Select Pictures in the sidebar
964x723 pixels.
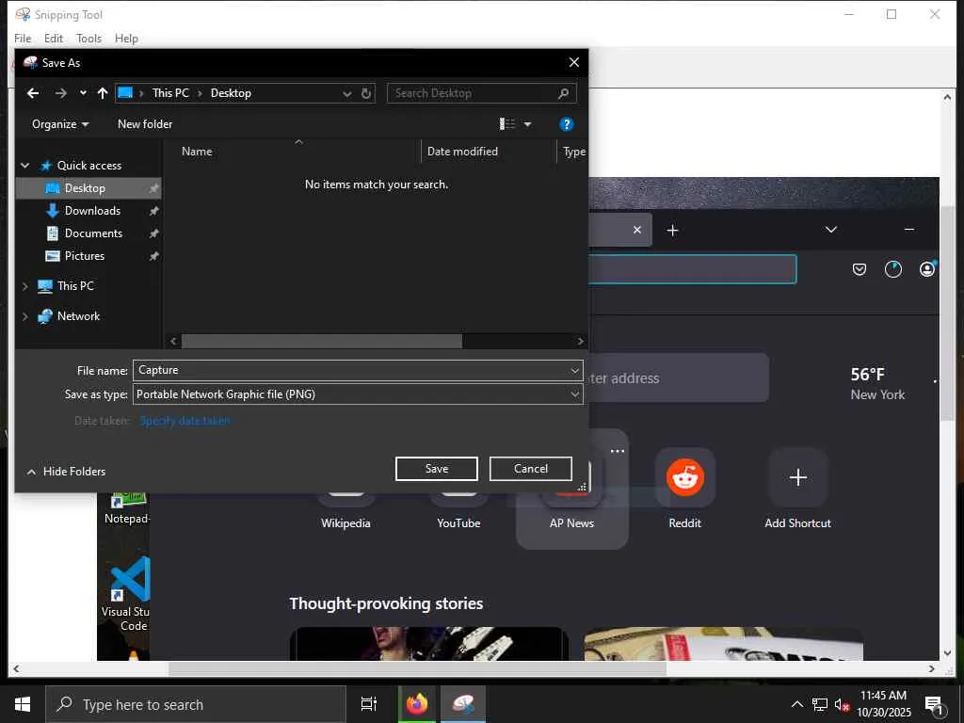click(x=84, y=256)
